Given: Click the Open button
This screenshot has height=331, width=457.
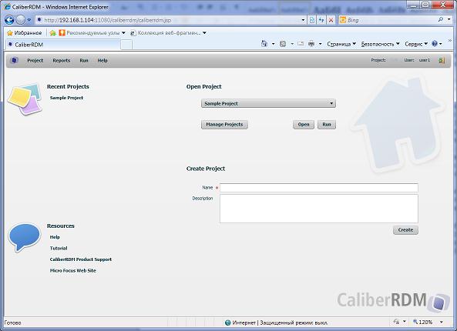Looking at the screenshot, I should (x=304, y=124).
